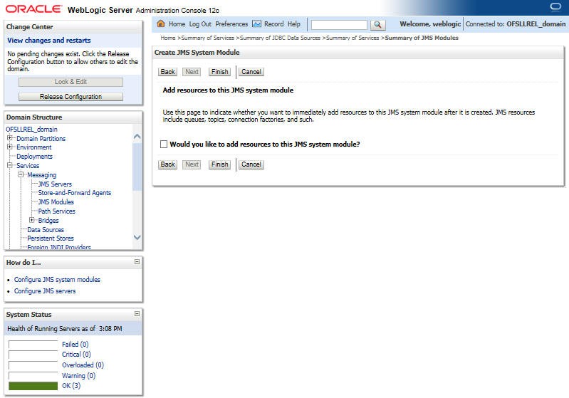
Task: Open Summary of JDBC Data Sources breadcrumb
Action: coord(280,38)
